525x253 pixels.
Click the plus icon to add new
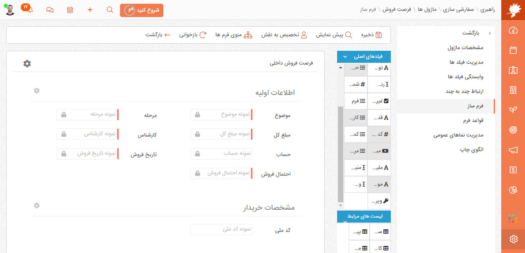(90, 10)
